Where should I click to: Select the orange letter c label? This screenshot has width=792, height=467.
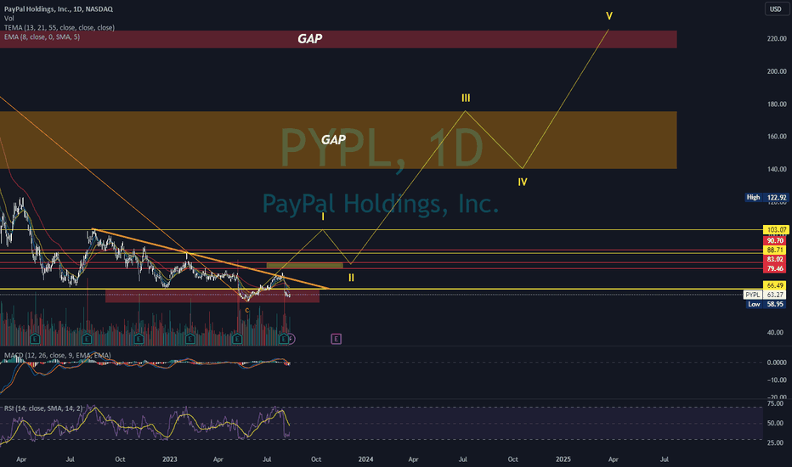tap(247, 310)
